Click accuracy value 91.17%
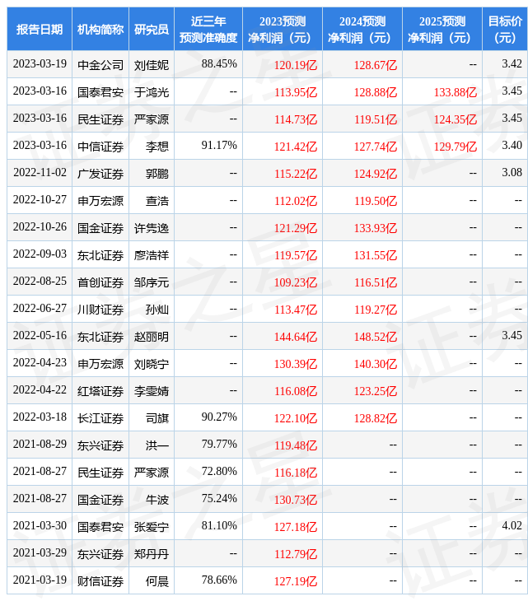528x601 pixels. (219, 146)
